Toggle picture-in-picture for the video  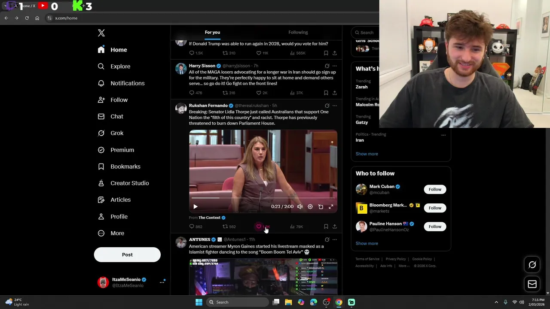pyautogui.click(x=321, y=206)
